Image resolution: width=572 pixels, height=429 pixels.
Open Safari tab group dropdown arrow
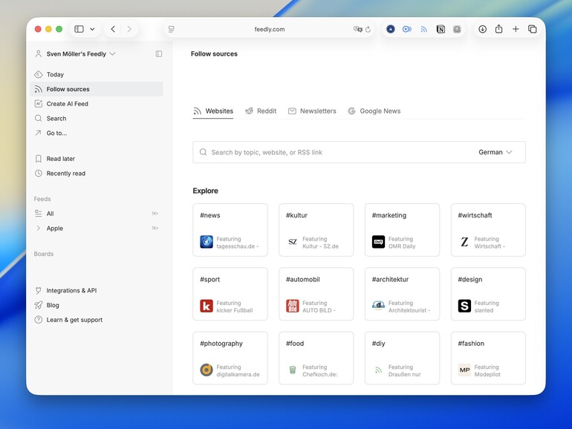point(92,29)
